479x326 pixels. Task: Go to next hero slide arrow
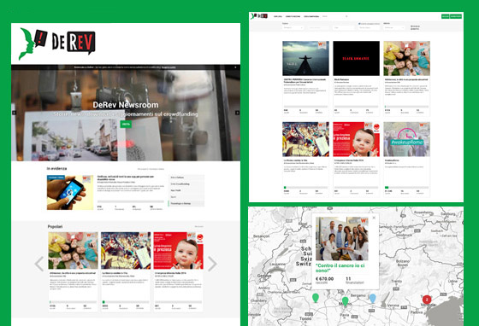pyautogui.click(x=238, y=113)
